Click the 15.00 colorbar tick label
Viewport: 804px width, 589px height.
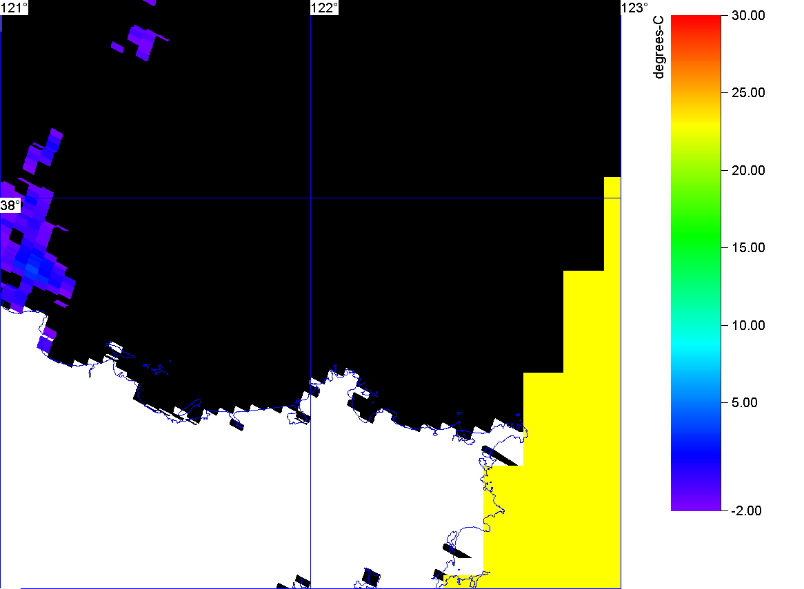pyautogui.click(x=747, y=247)
